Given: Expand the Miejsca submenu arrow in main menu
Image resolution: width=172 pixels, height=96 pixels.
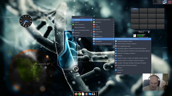Looking at the screenshot, I should click(x=91, y=22).
